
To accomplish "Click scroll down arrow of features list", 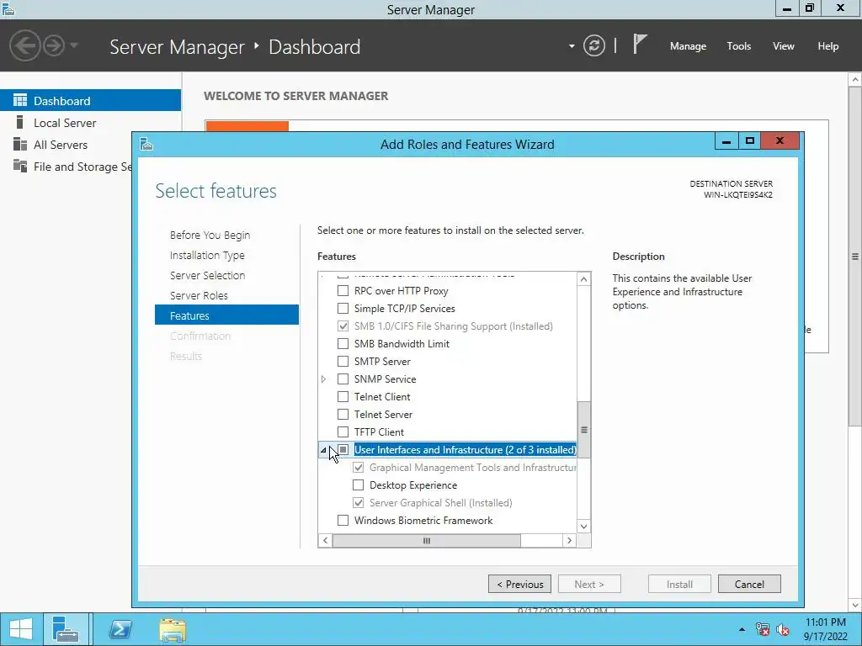I will pos(584,527).
